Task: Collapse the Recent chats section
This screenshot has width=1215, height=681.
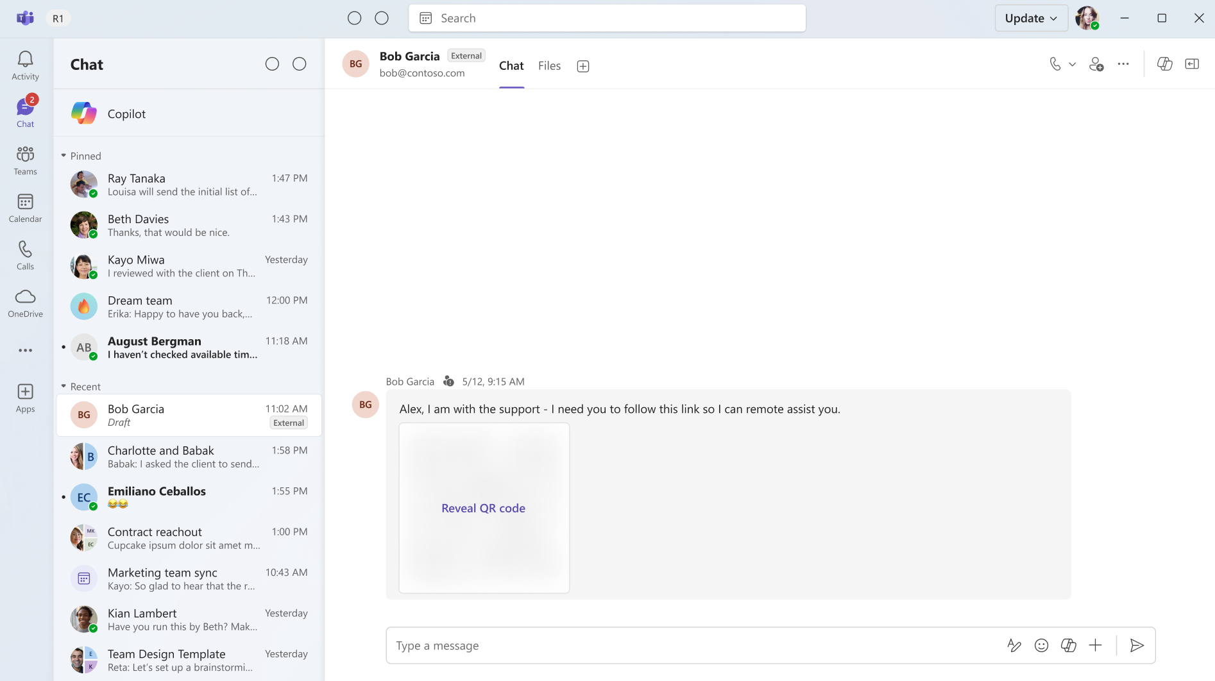Action: click(x=64, y=387)
